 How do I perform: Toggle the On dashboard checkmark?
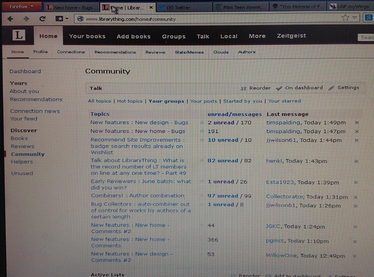click(279, 88)
